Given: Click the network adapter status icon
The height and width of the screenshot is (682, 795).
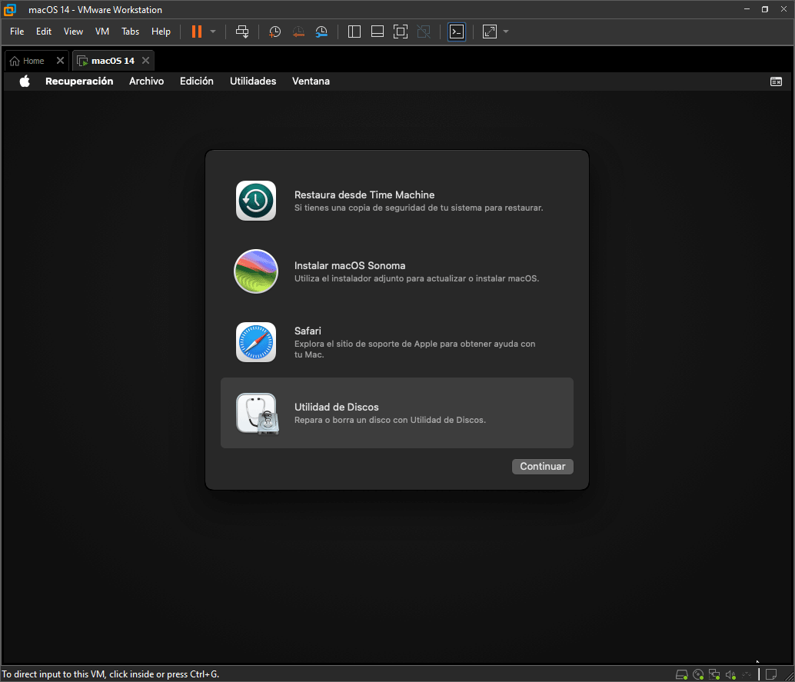Looking at the screenshot, I should [714, 674].
